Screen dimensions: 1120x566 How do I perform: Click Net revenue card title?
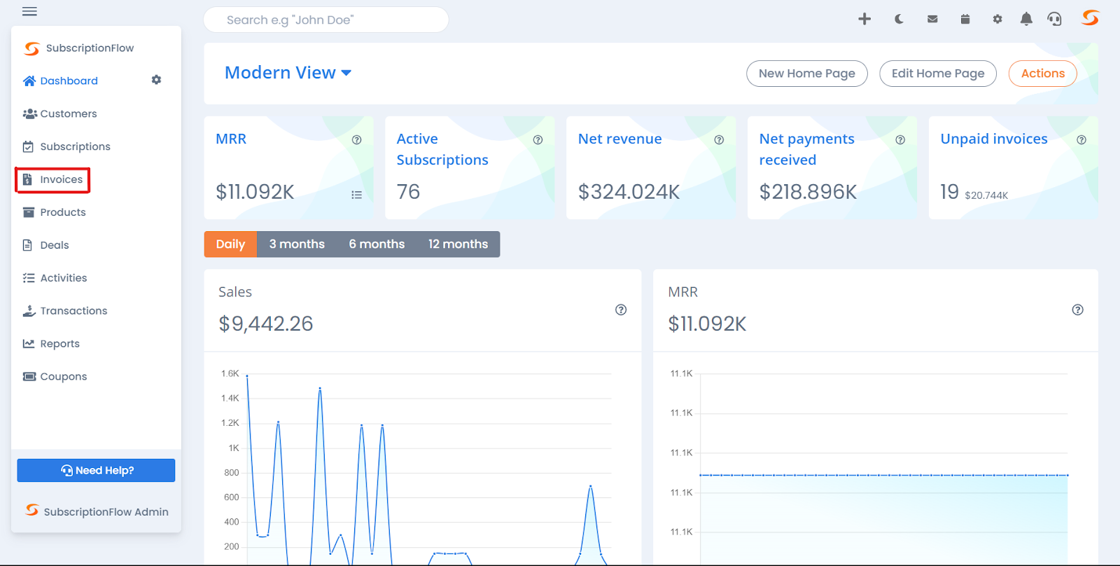[619, 139]
